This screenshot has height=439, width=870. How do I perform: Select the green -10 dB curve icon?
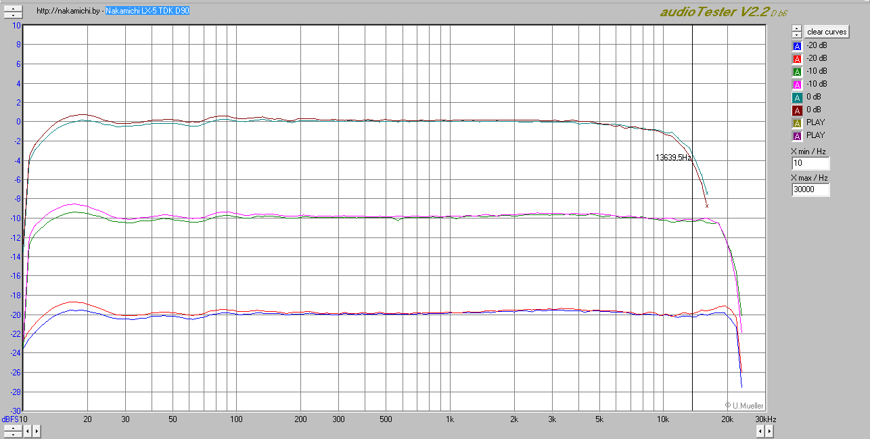coord(796,71)
